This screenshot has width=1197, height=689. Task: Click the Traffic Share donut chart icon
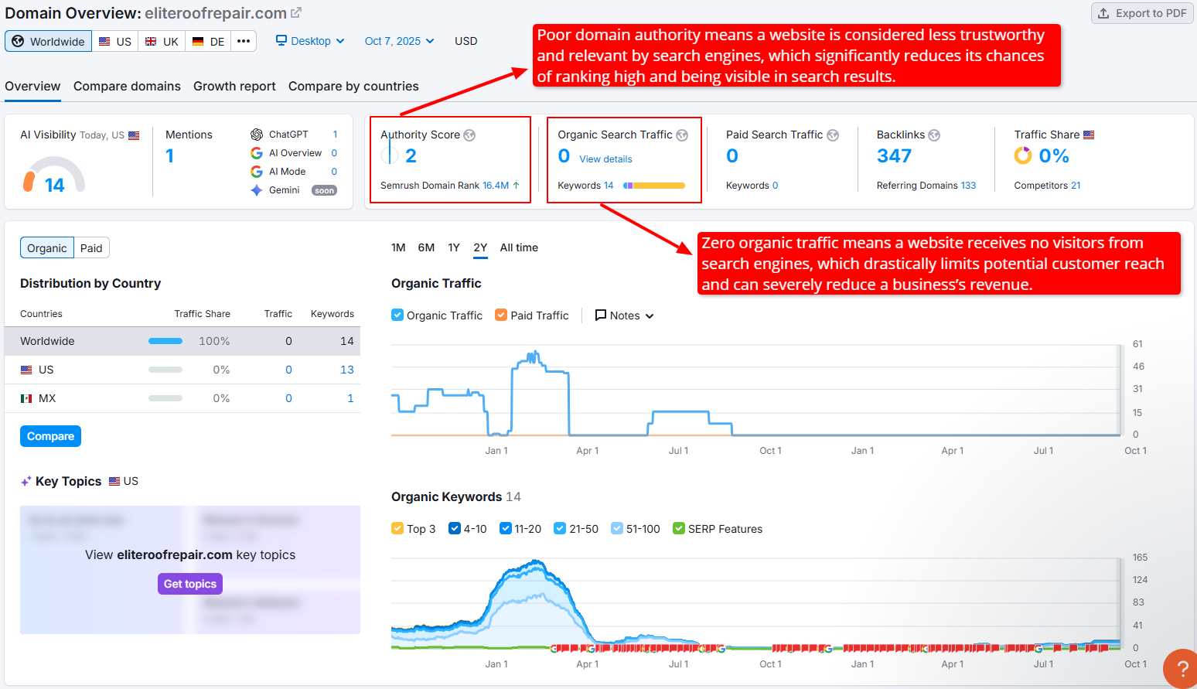pos(1023,156)
